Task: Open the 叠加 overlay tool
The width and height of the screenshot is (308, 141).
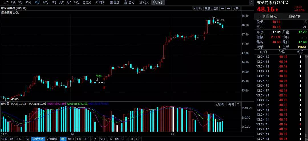Action: coord(115,2)
